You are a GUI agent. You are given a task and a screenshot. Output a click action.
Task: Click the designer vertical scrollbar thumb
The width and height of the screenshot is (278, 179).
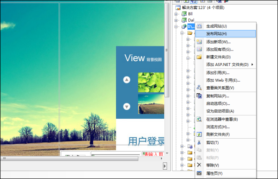(x=167, y=50)
